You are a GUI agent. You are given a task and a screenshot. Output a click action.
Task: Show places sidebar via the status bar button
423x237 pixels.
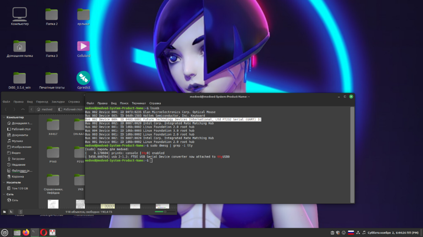(5, 212)
